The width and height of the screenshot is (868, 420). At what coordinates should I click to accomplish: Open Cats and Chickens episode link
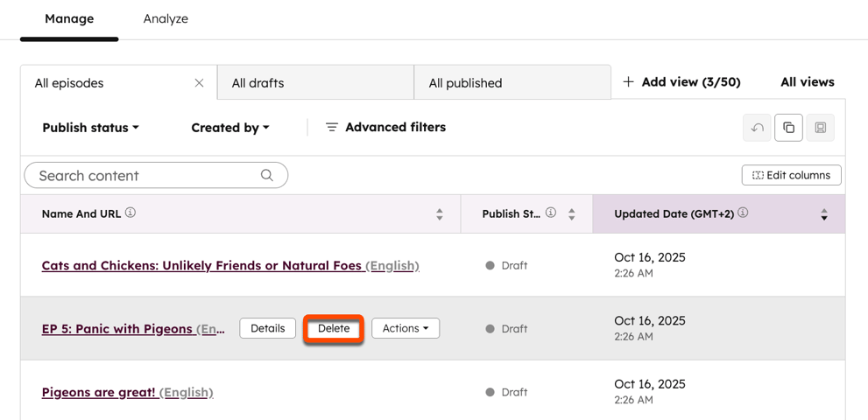[x=201, y=265]
